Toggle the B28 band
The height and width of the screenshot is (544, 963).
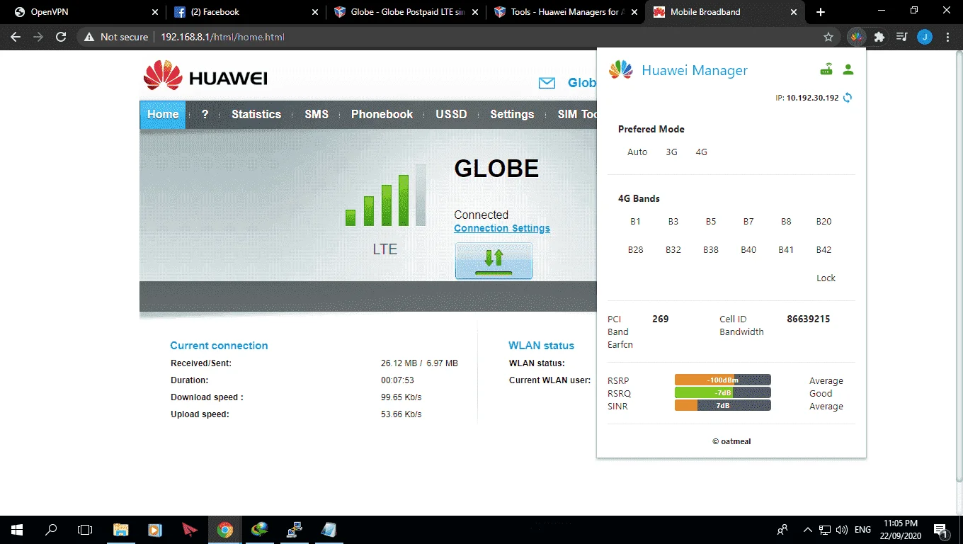(635, 250)
